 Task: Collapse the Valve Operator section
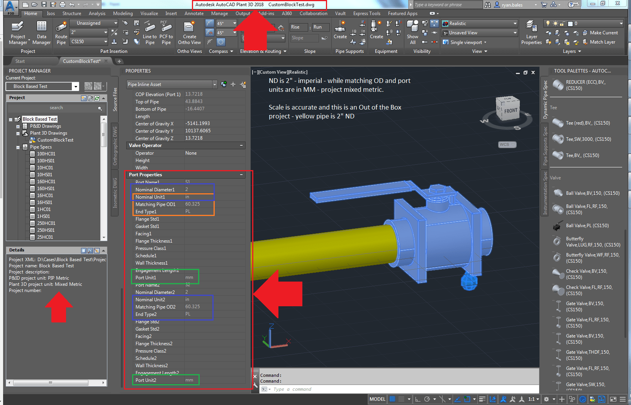click(x=241, y=145)
